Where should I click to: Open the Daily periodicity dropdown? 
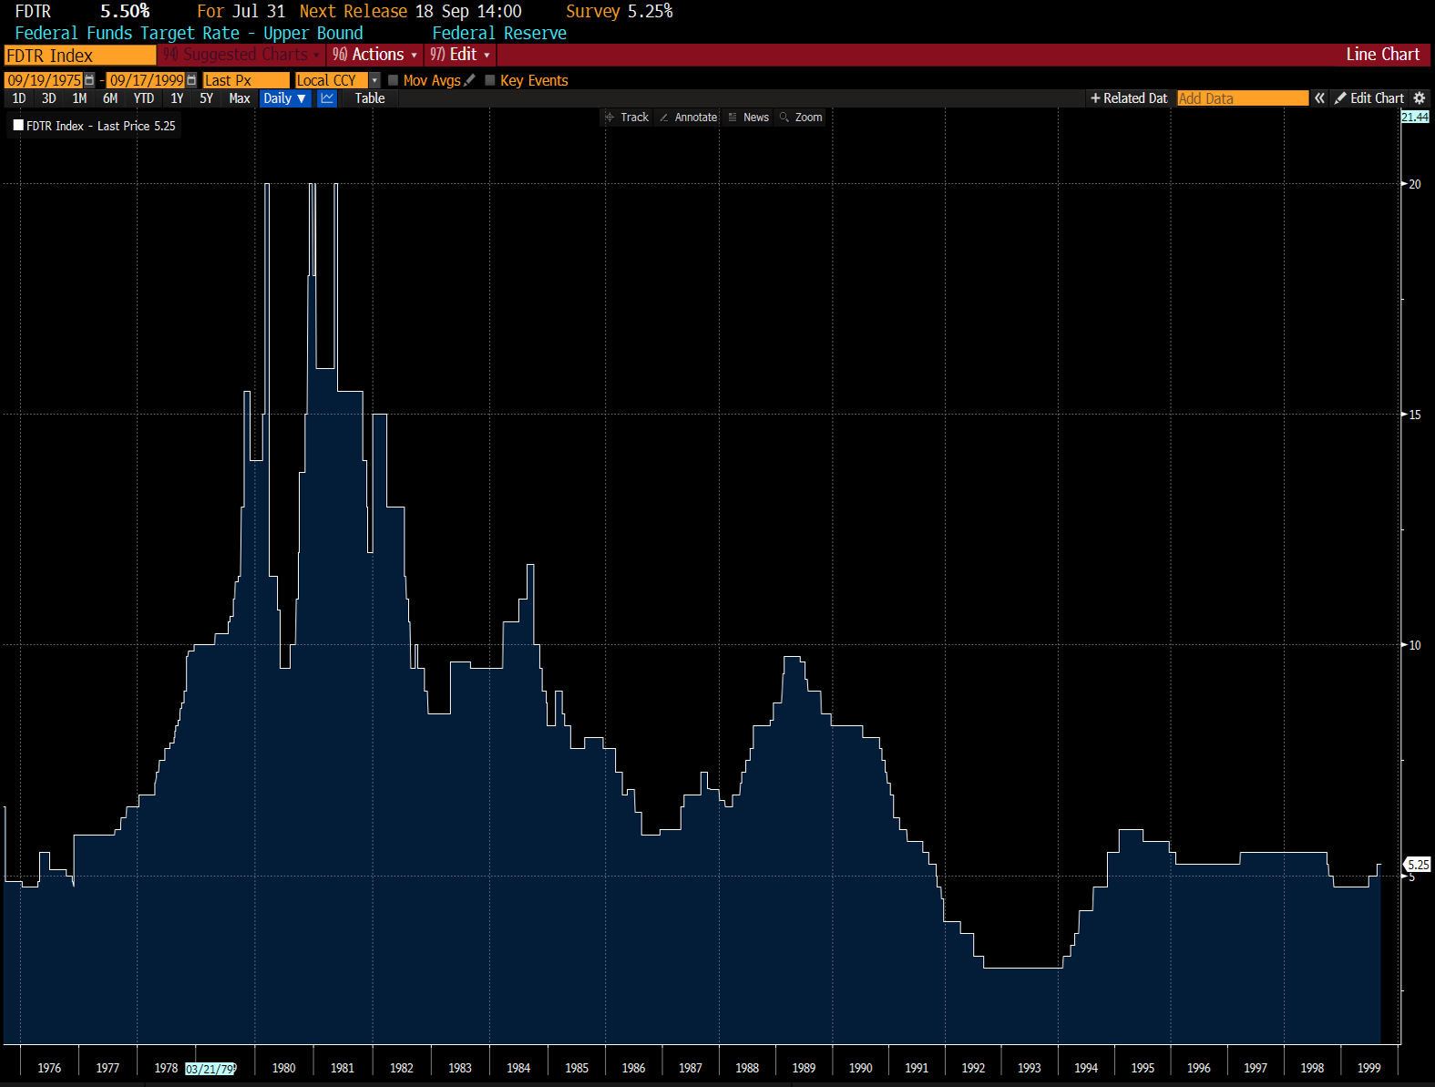[285, 98]
